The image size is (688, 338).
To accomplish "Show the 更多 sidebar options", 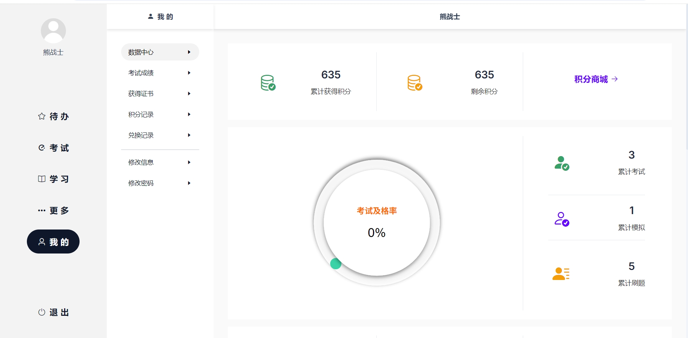I will click(x=53, y=211).
